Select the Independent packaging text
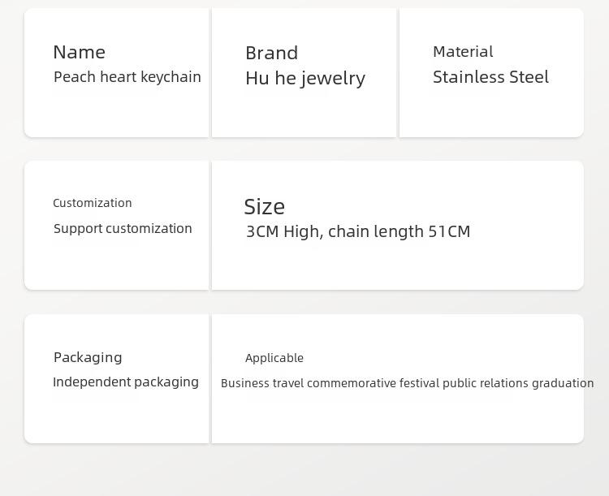Viewport: 609px width, 496px height. click(126, 382)
